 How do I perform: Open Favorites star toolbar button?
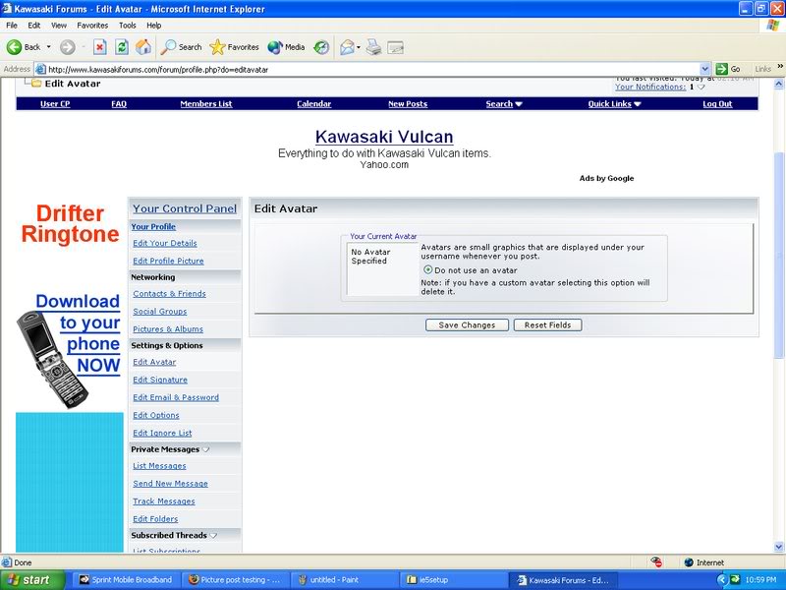coord(234,47)
